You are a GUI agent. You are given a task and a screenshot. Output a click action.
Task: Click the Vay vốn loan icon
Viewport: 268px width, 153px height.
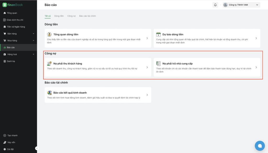point(5,142)
